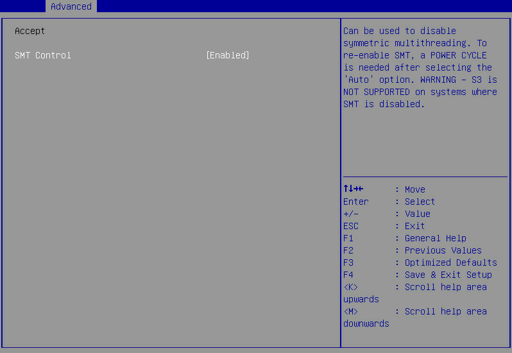Screen dimensions: 512x353
Task: Select the Accept option
Action: pos(30,31)
